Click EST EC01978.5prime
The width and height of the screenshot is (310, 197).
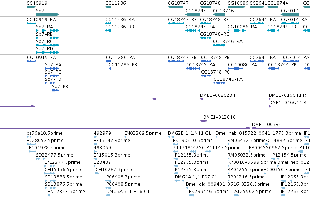pos(47,148)
